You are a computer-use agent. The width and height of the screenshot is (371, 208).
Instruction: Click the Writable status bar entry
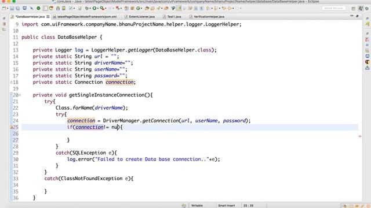[197, 206]
